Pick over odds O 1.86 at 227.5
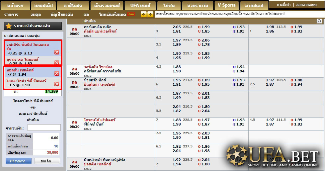The width and height of the screenshot is (325, 171). [204, 146]
